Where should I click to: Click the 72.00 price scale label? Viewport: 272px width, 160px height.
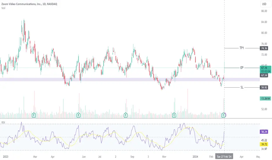(264, 55)
